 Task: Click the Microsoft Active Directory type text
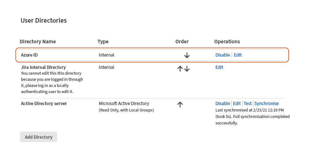[x=124, y=103]
